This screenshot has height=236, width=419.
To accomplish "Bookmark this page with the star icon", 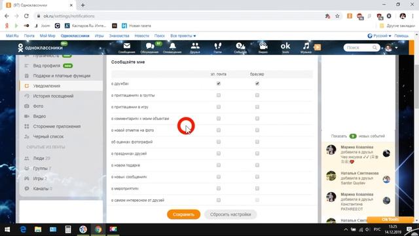I will [x=337, y=16].
